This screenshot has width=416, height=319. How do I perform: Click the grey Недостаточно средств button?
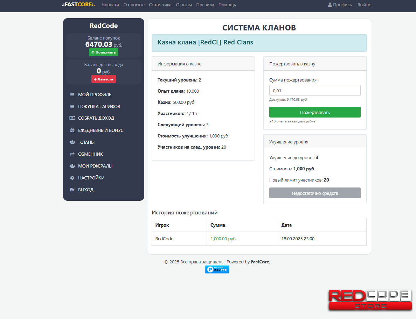coord(315,193)
